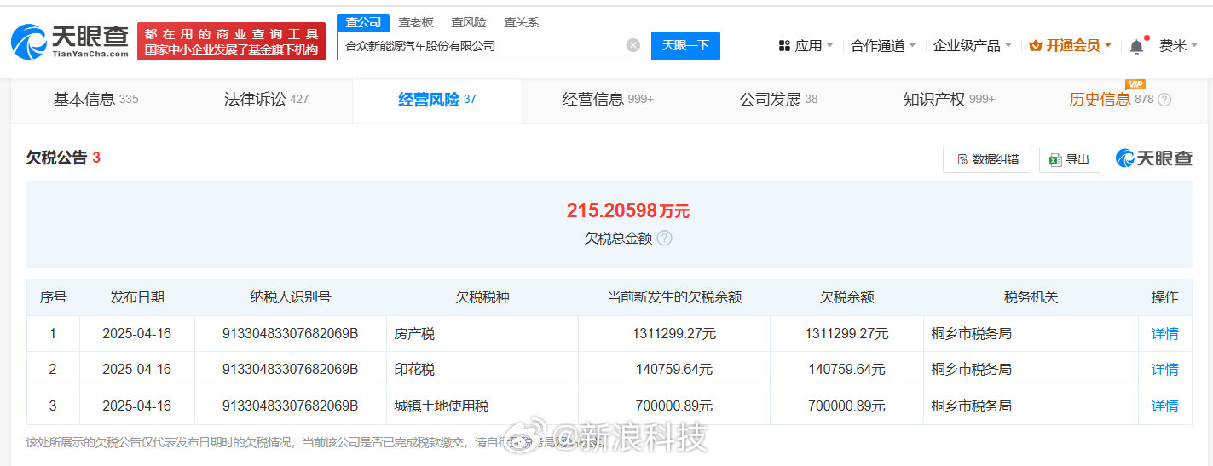
Task: Open the 经营信息 tab
Action: 608,100
